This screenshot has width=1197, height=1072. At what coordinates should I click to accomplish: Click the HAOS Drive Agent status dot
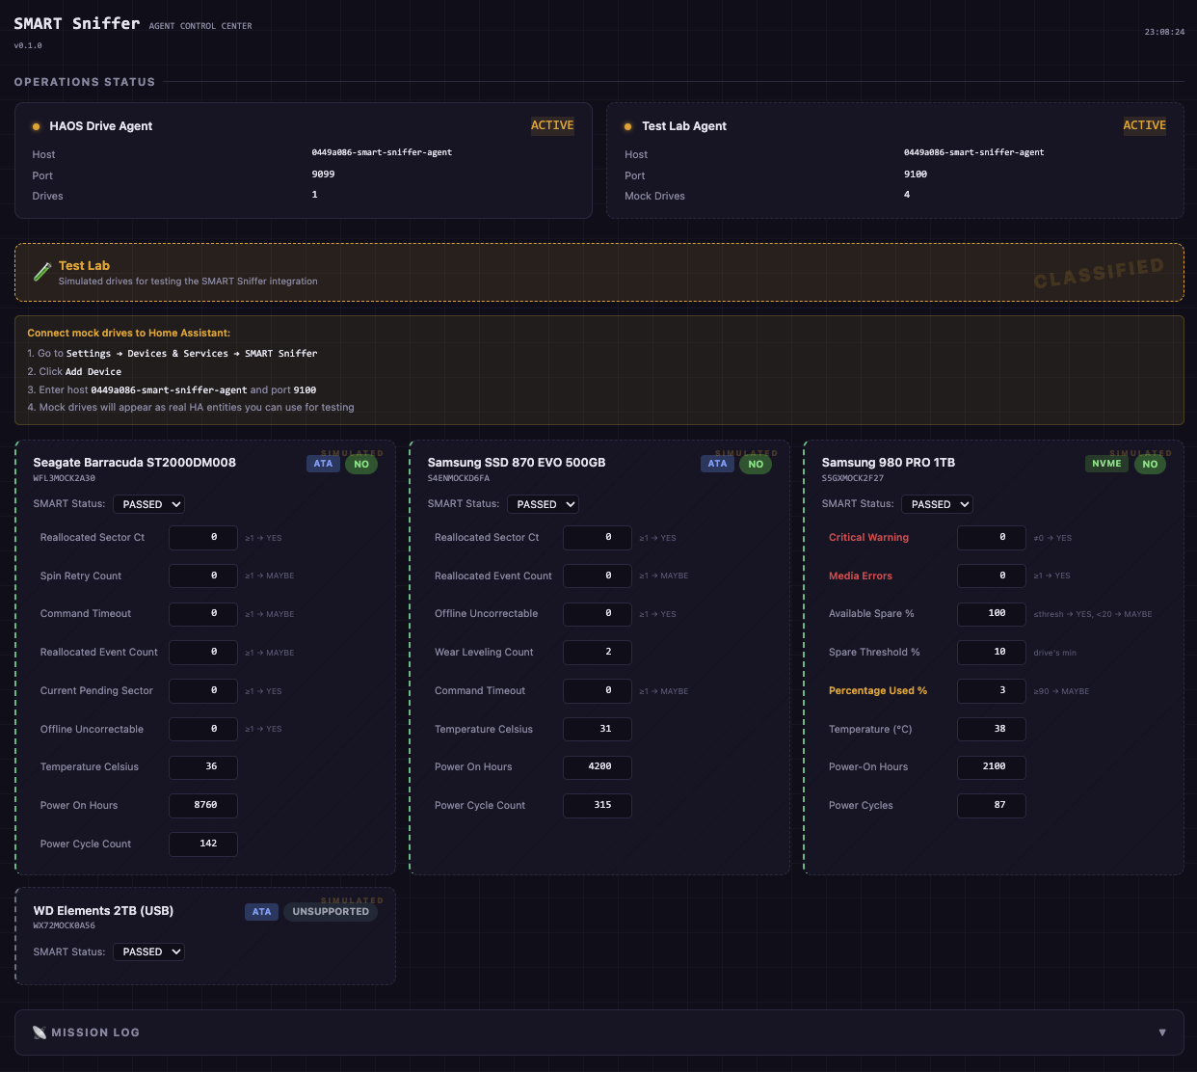36,126
